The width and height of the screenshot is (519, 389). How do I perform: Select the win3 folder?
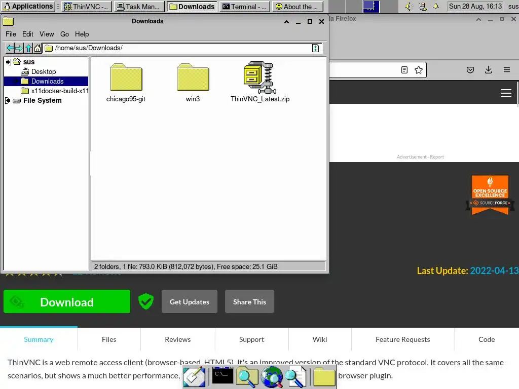pos(193,83)
